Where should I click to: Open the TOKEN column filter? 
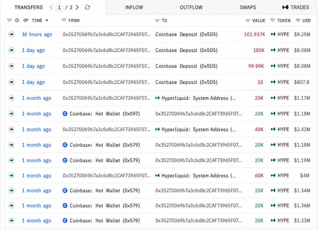pyautogui.click(x=273, y=20)
